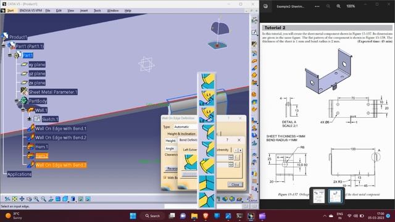Open the ENOVIA V5 VPM menu
The height and width of the screenshot is (222, 395).
31,10
